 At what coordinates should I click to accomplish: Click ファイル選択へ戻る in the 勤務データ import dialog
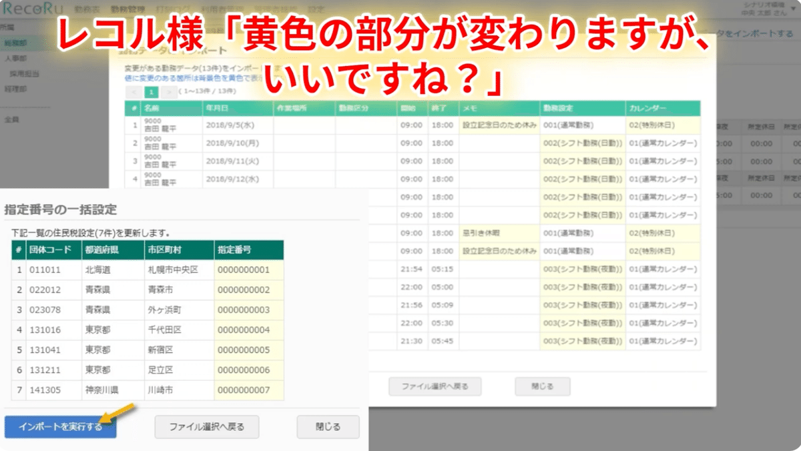(x=435, y=386)
